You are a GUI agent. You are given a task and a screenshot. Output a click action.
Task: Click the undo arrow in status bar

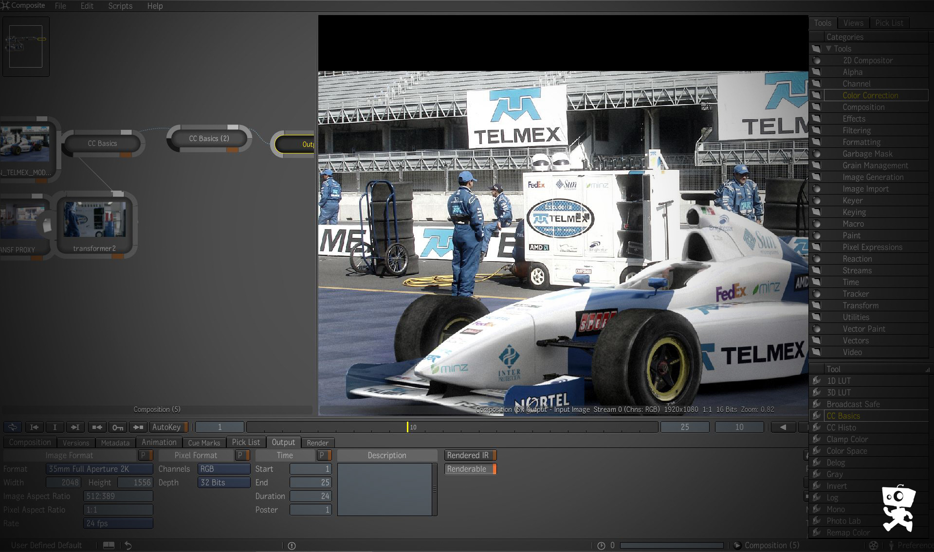(128, 545)
